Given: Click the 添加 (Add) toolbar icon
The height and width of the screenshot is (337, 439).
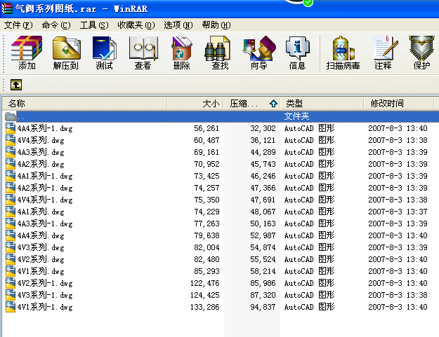Looking at the screenshot, I should (x=27, y=53).
